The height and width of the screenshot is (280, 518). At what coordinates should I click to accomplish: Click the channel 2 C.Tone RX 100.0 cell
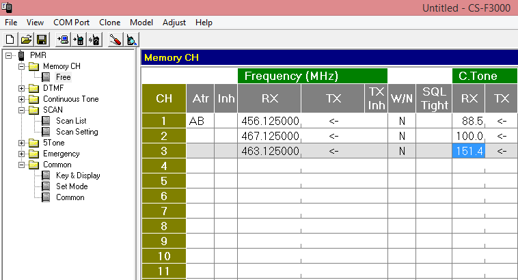tap(468, 136)
